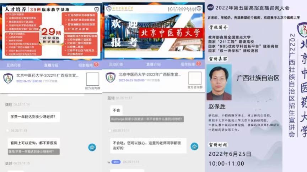The height and width of the screenshot is (172, 307).
Task: Tap the 欢迎报考北京中医药大学 banner
Action: (153, 31)
